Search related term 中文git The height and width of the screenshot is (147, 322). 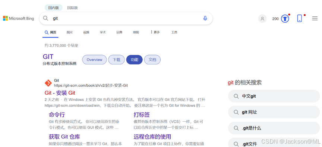pyautogui.click(x=274, y=96)
